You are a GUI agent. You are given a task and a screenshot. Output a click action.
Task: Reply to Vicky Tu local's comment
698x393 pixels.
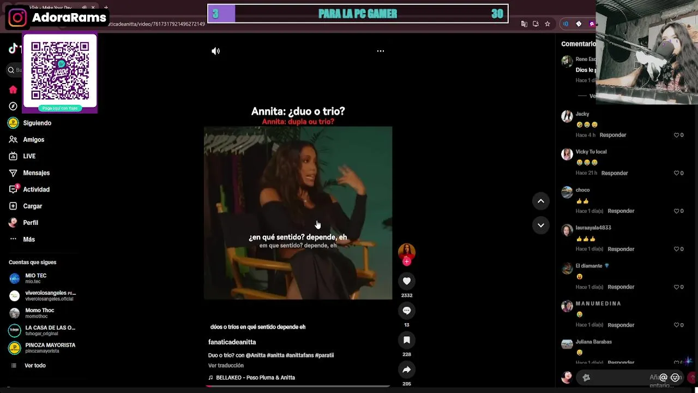615,173
